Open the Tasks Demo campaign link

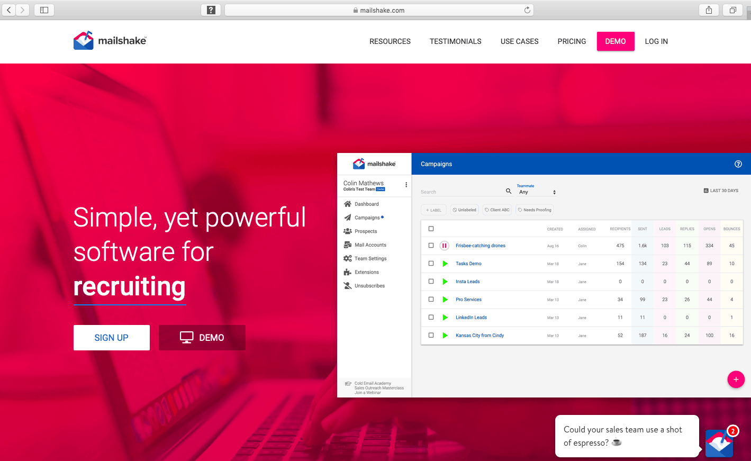click(x=468, y=264)
